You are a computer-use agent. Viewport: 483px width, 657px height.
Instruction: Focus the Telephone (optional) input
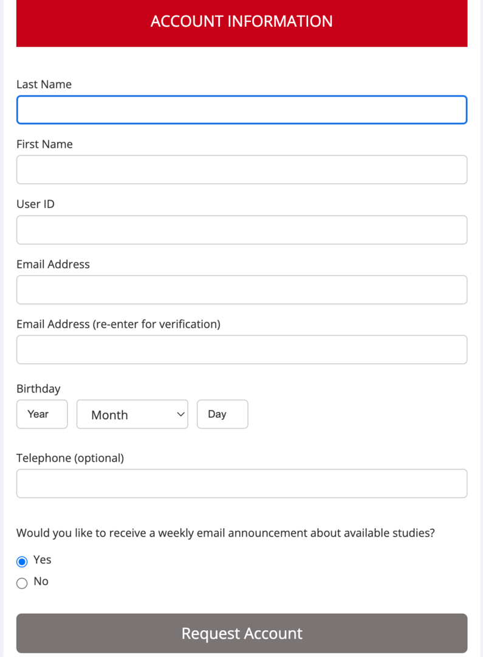click(241, 484)
